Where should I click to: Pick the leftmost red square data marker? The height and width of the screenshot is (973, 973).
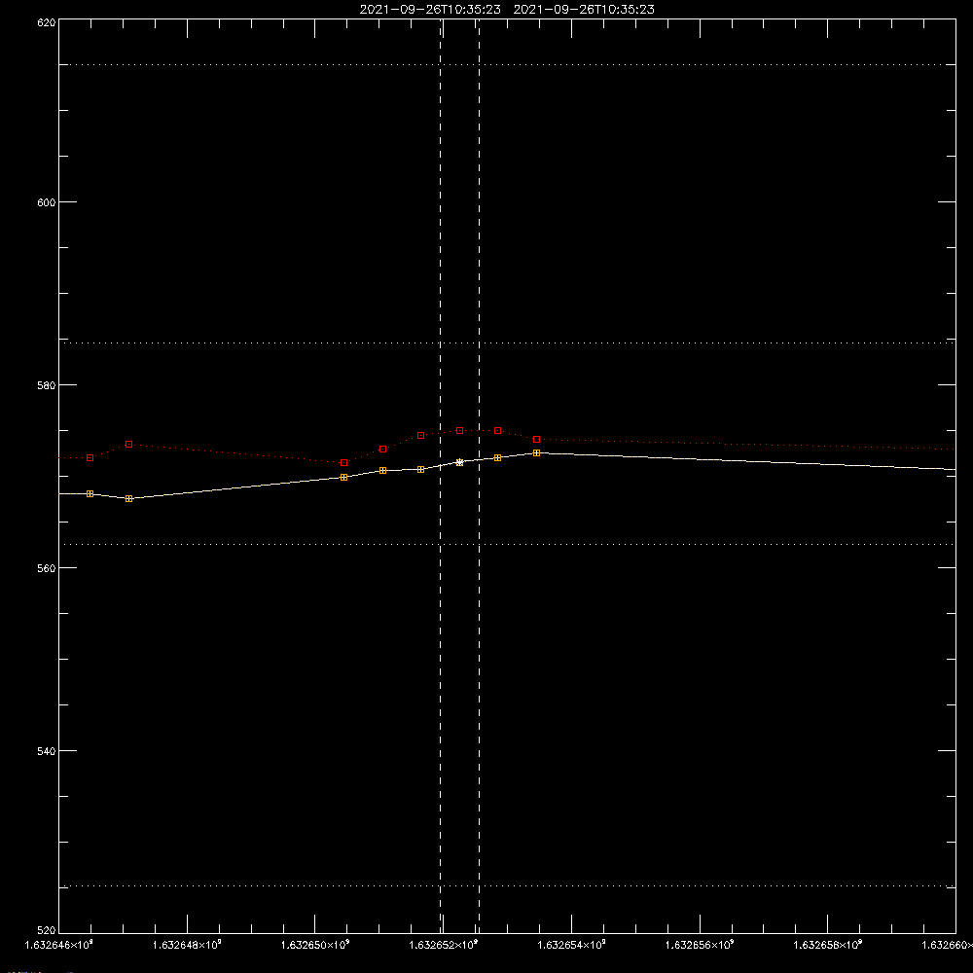point(90,458)
